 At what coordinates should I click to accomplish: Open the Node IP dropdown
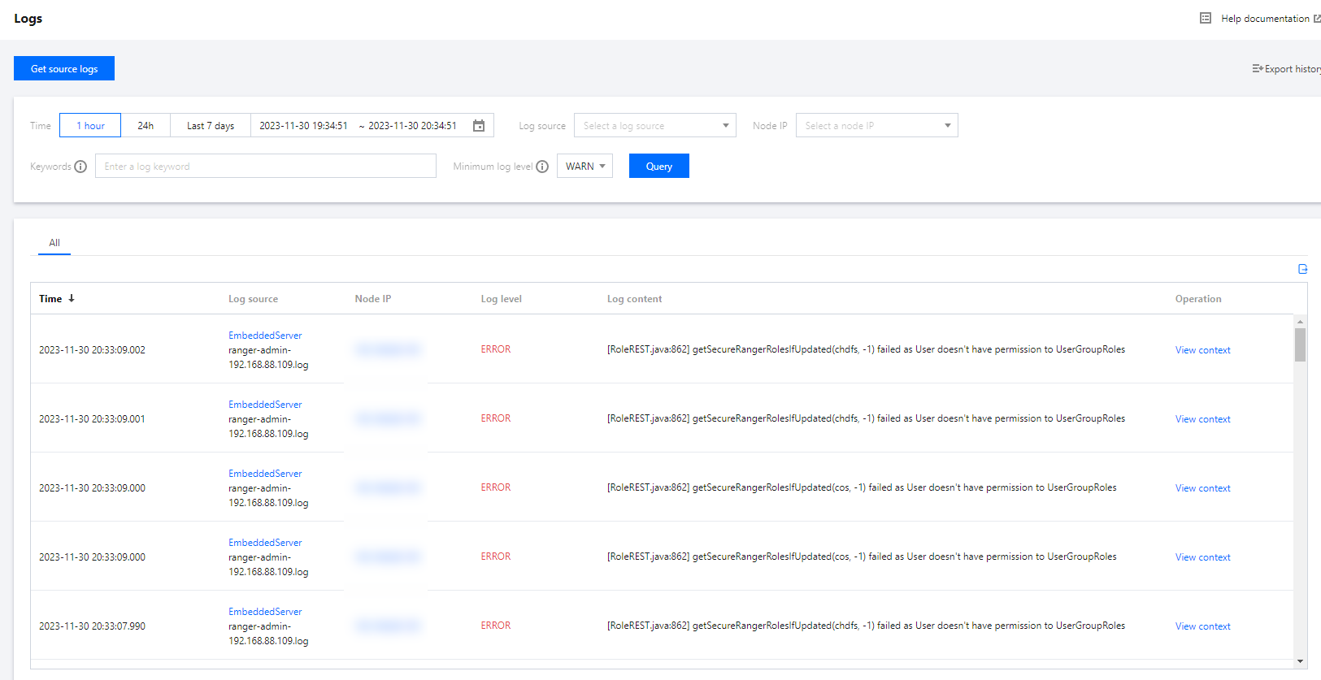876,126
